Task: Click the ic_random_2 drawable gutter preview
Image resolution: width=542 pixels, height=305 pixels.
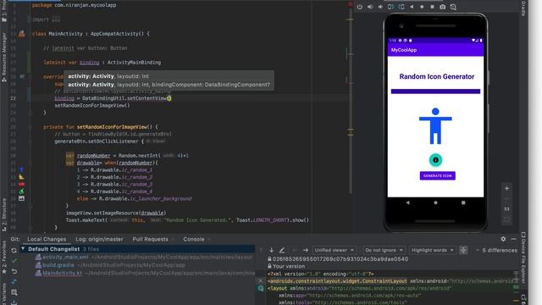Action: point(21,177)
